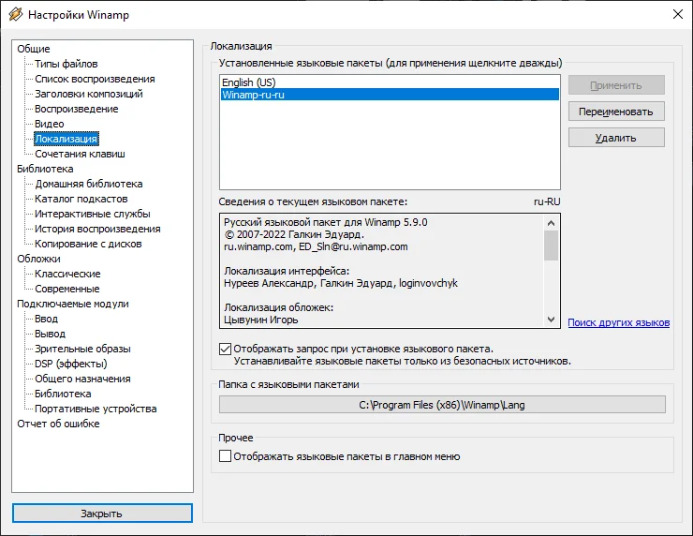Select the Подключаемые модули category
The width and height of the screenshot is (693, 536).
73,304
